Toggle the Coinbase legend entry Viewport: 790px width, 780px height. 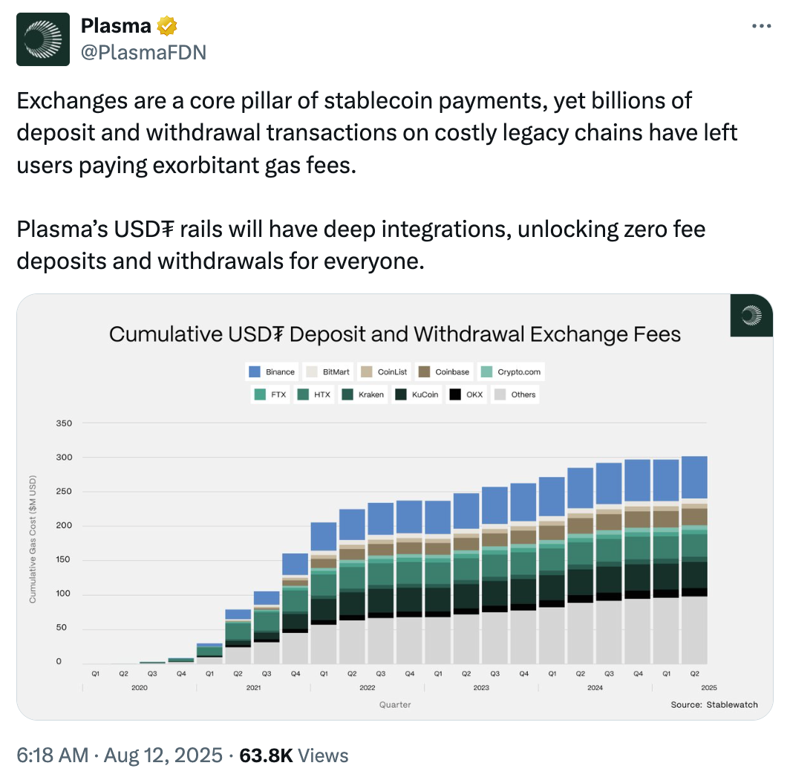coord(444,371)
